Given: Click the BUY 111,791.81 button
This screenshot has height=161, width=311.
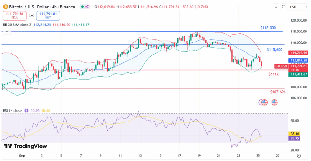Looking at the screenshot, I should (x=48, y=16).
